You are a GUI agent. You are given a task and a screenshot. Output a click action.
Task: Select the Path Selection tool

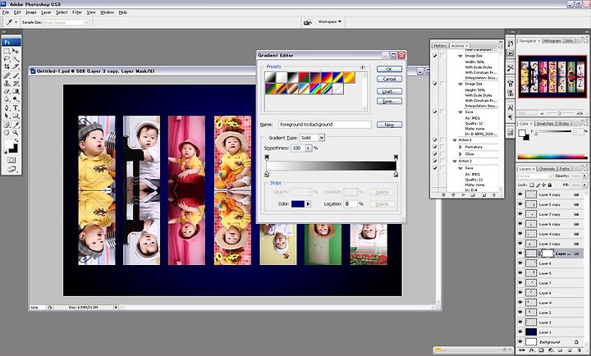click(7, 116)
